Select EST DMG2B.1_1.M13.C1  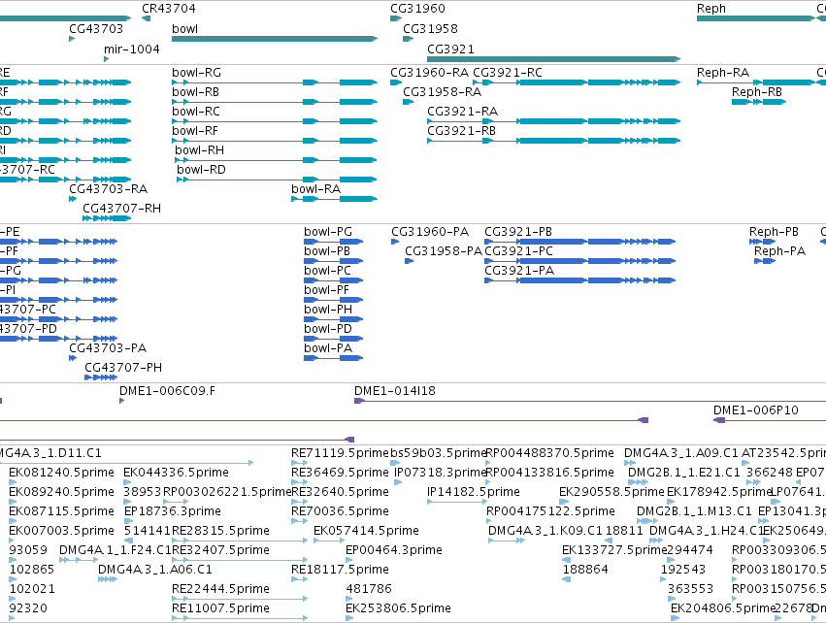pyautogui.click(x=647, y=521)
